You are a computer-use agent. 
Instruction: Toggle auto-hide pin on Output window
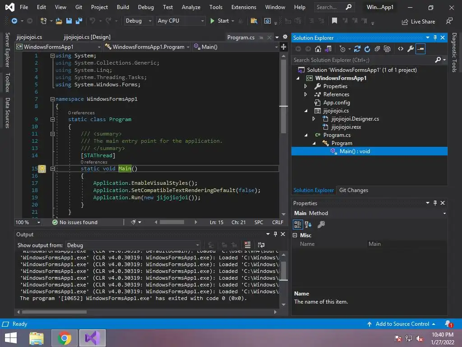275,234
